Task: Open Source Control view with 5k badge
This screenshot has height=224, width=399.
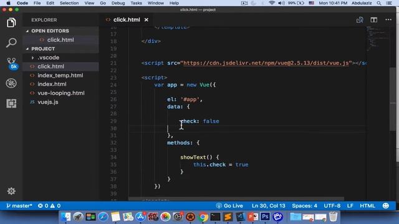Action: pyautogui.click(x=12, y=63)
